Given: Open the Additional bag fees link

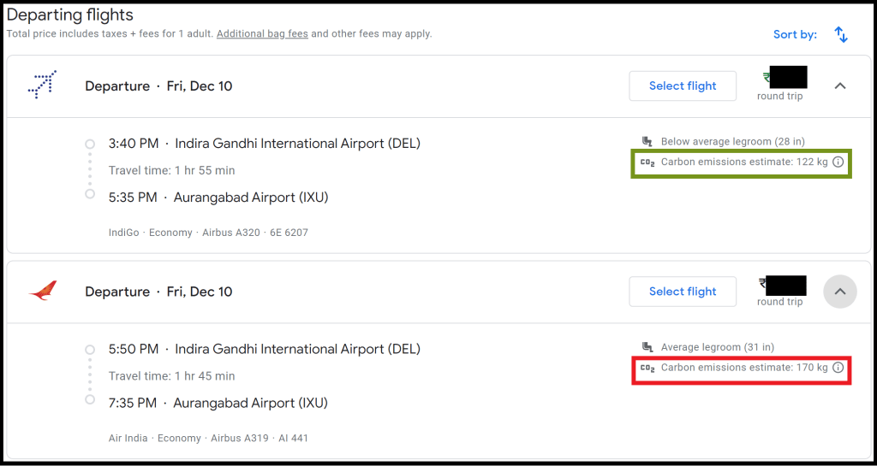Looking at the screenshot, I should click(262, 34).
